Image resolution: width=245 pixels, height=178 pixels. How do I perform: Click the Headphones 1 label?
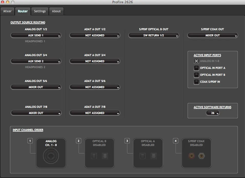35,41
